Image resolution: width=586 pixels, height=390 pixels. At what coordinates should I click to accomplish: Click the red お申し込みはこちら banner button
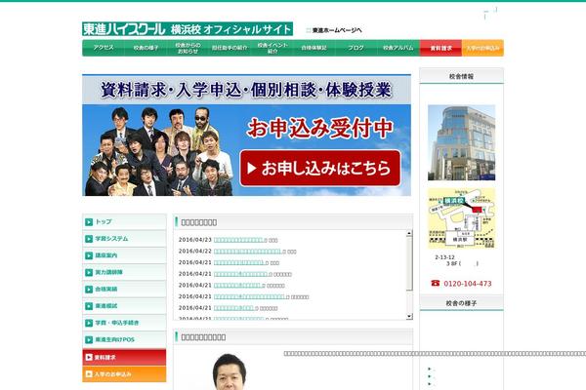[320, 169]
